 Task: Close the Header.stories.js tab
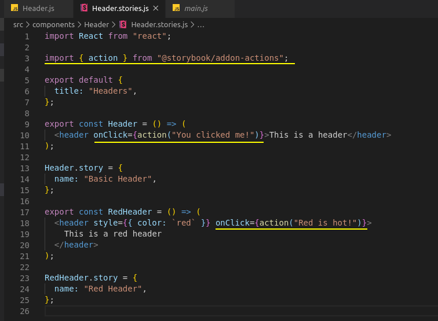[156, 8]
